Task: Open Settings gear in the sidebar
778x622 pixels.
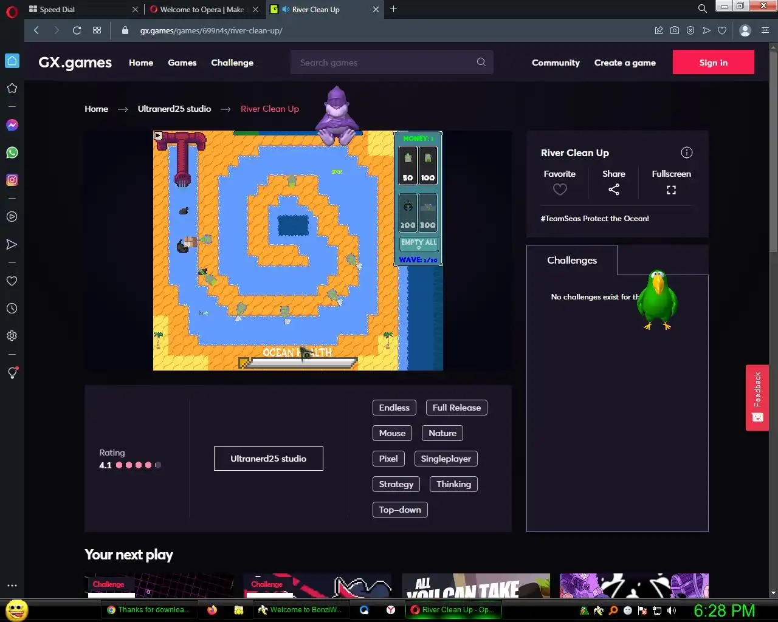Action: (x=12, y=336)
